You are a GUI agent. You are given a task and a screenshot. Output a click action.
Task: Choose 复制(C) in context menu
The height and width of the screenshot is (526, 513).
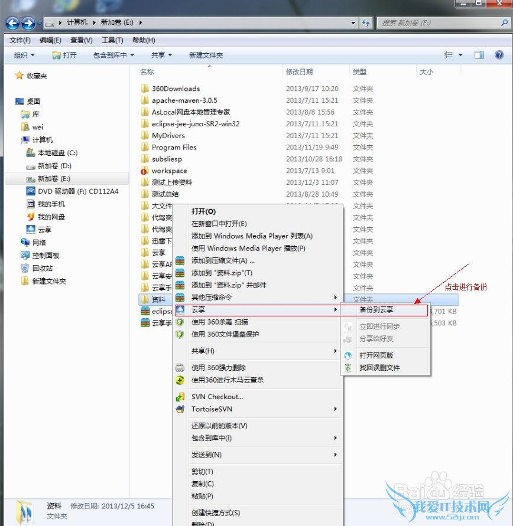(258, 483)
